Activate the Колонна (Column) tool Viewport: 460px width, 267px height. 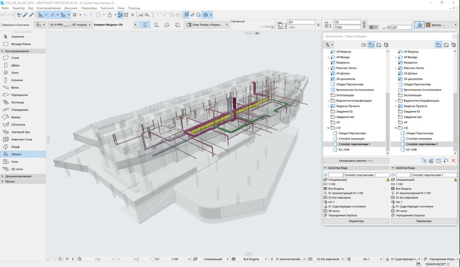click(17, 80)
